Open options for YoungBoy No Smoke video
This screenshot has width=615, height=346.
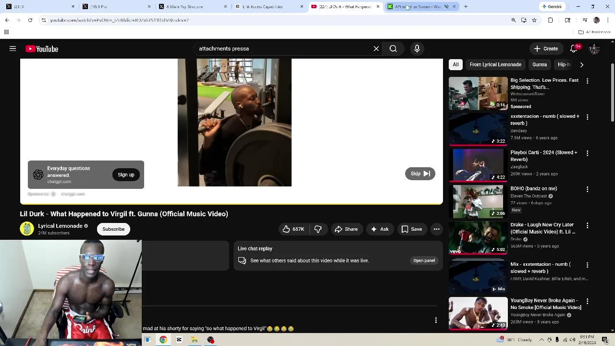point(587,301)
